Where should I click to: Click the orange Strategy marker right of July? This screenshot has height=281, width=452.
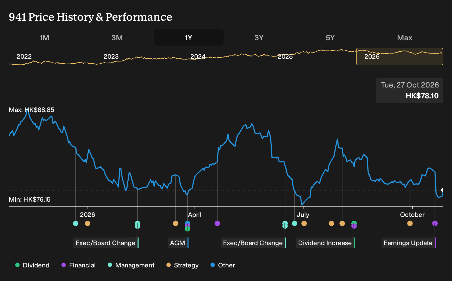pos(304,223)
